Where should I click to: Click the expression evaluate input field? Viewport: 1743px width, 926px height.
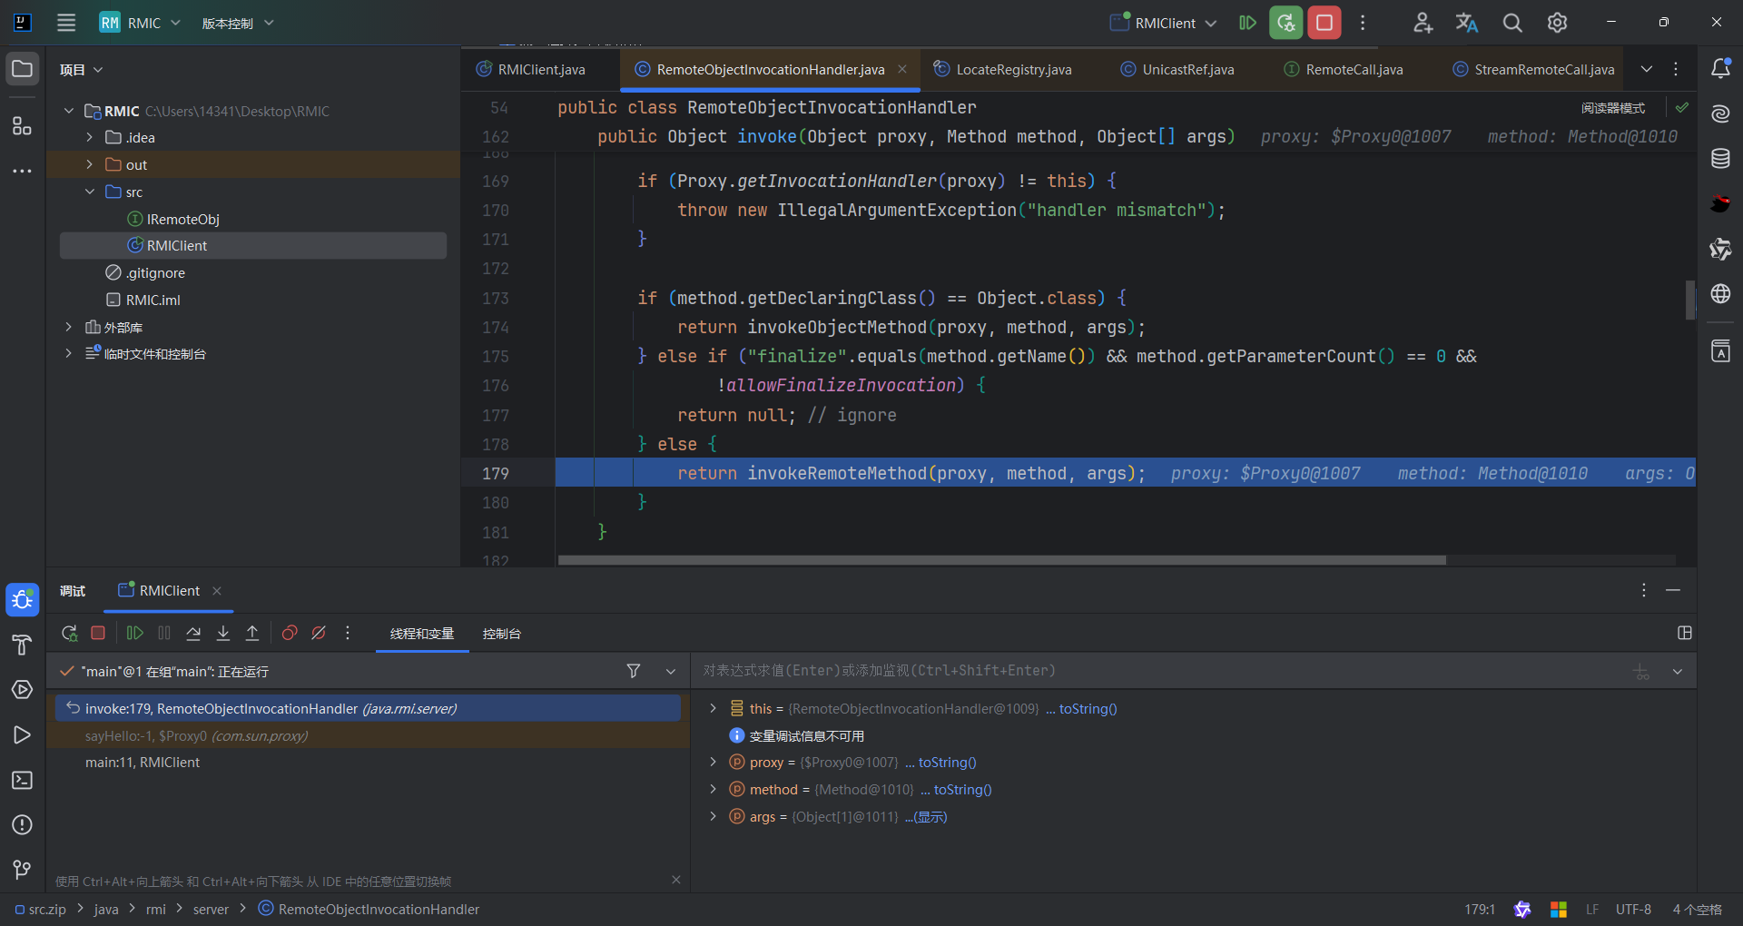click(1162, 670)
